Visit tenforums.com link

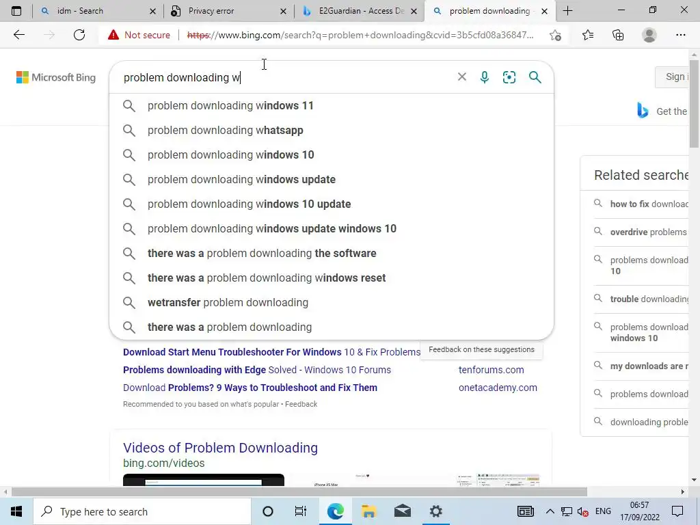pos(491,370)
